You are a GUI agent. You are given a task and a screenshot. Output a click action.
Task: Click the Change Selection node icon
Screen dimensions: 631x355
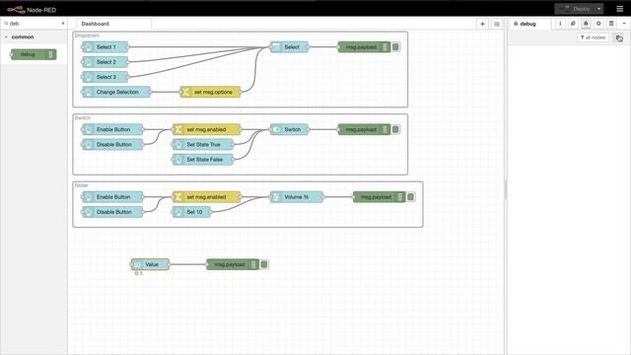tap(88, 92)
